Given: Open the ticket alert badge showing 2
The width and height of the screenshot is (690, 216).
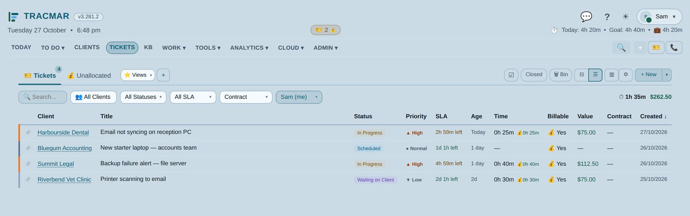Looking at the screenshot, I should pyautogui.click(x=325, y=30).
